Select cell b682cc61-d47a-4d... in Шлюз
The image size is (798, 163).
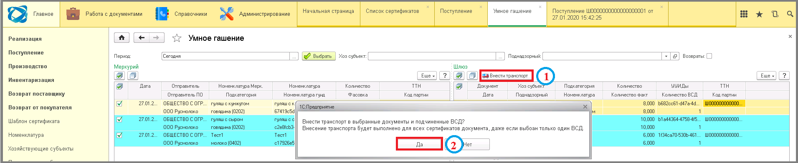(679, 104)
